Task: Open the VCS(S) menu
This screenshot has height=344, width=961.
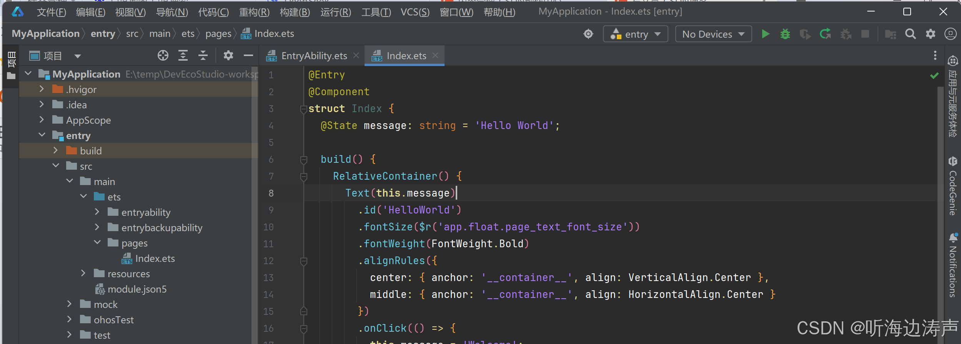Action: [415, 12]
